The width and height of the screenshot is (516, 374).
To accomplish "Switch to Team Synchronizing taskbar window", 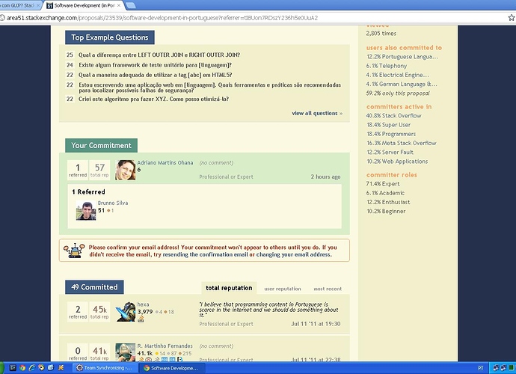I will click(104, 368).
